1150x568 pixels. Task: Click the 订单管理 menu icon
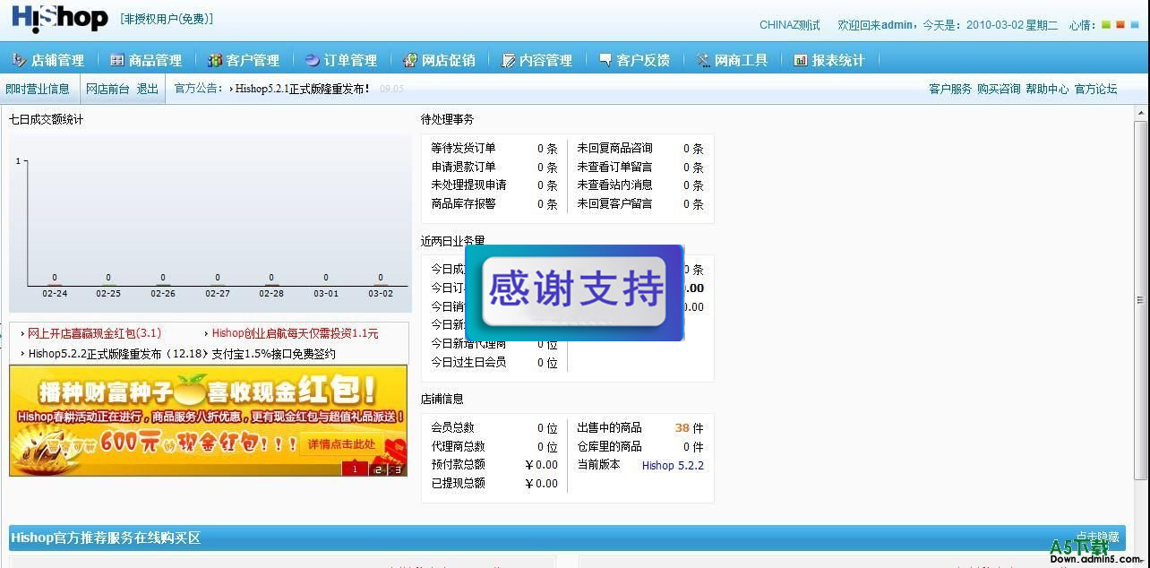pyautogui.click(x=312, y=60)
